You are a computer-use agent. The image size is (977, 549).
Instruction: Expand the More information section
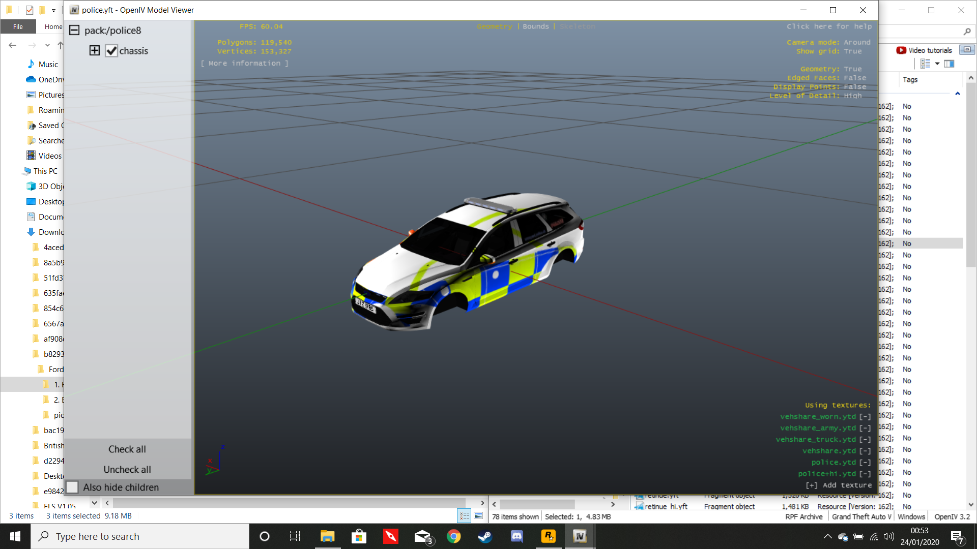pyautogui.click(x=244, y=63)
